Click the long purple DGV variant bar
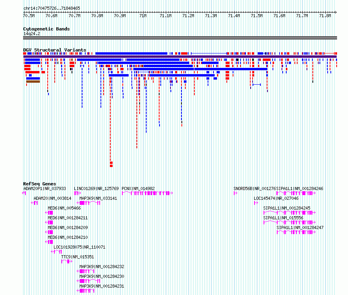Image resolution: width=348 pixels, height=295 pixels. pos(180,57)
